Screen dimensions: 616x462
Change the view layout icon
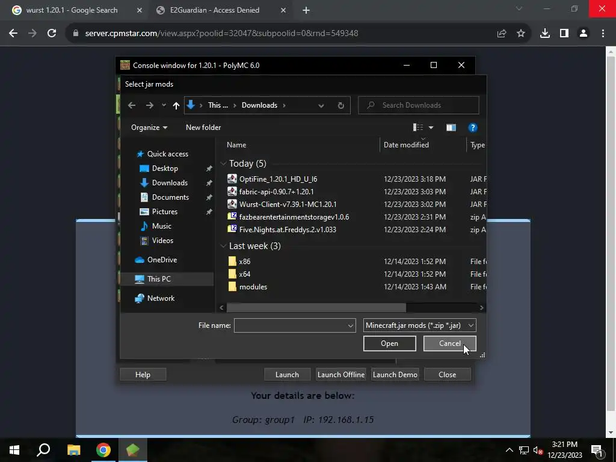[418, 128]
